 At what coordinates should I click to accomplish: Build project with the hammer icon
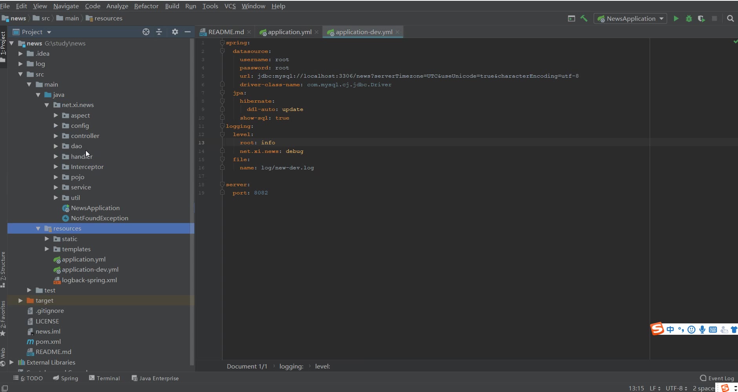point(584,18)
